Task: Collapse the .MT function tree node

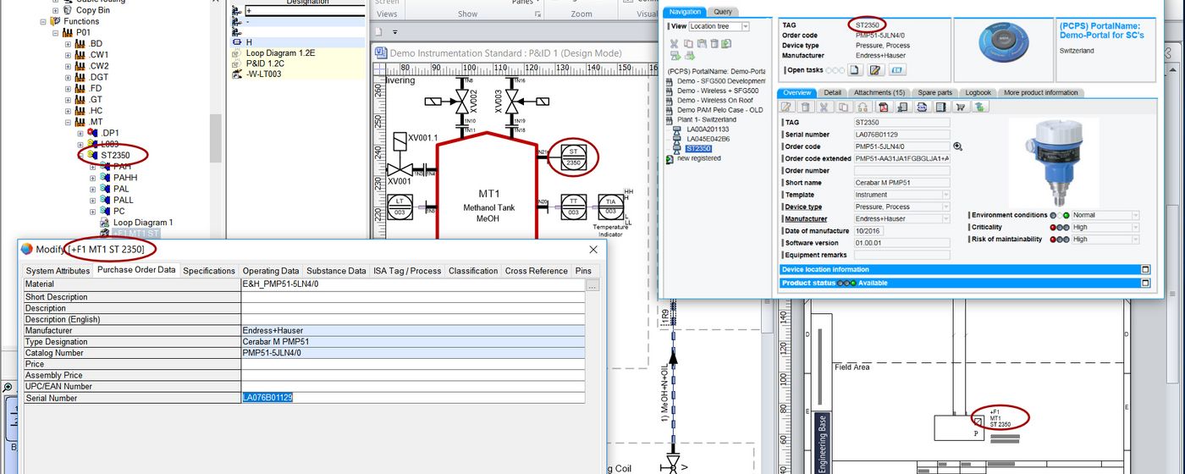Action: tap(69, 122)
